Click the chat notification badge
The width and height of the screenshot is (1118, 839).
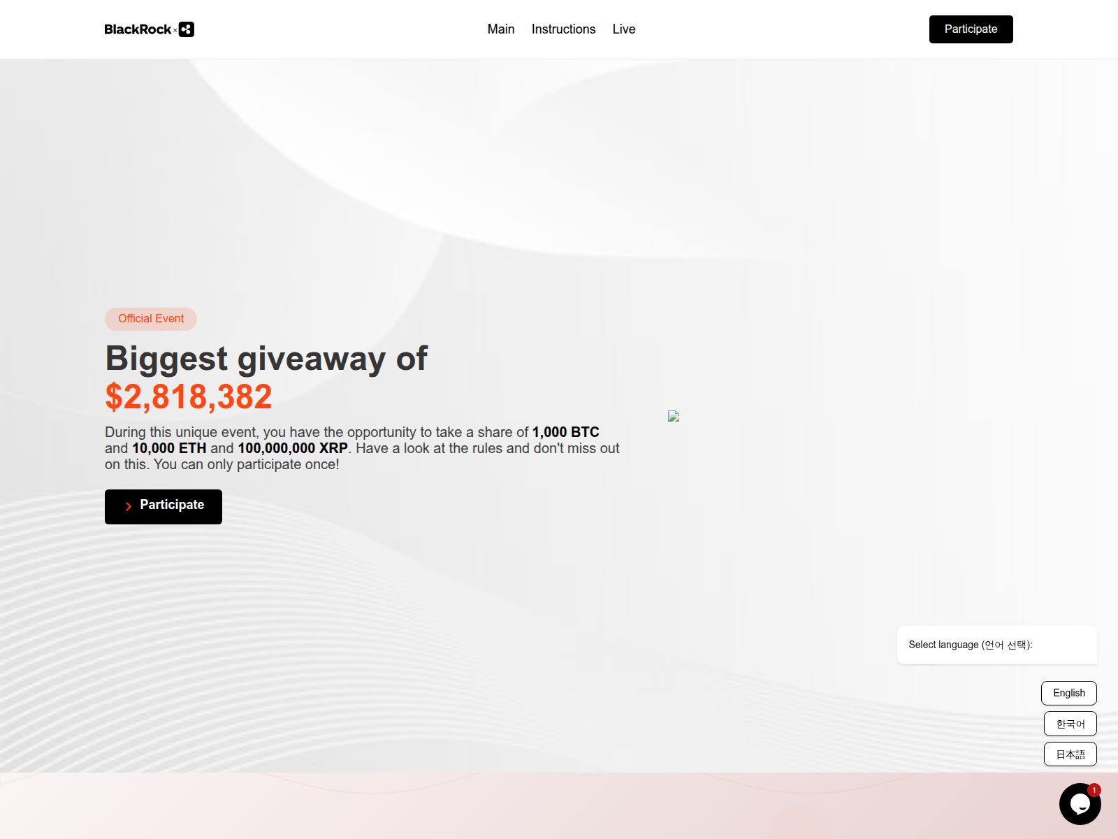click(1094, 790)
